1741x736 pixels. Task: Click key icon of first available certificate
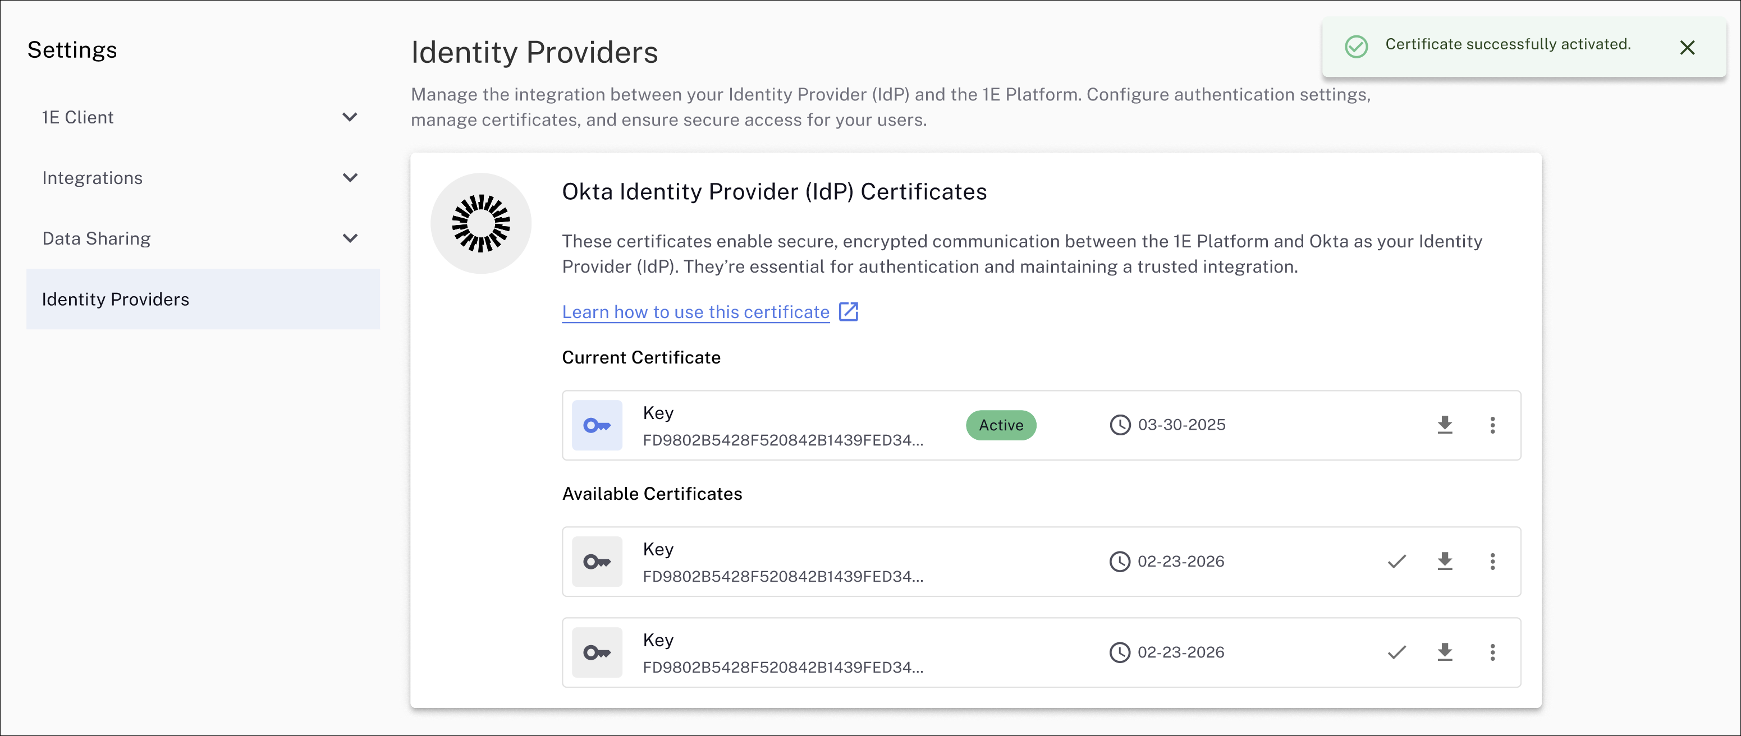click(x=597, y=562)
